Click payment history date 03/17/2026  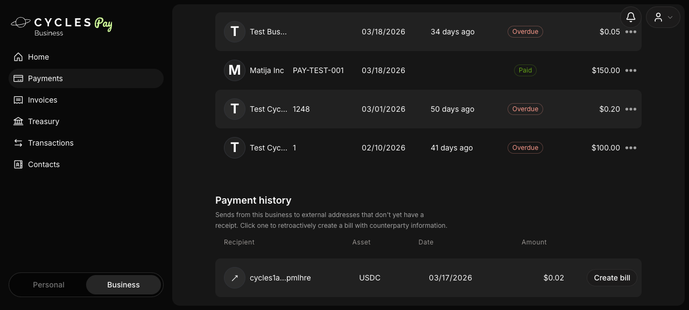pyautogui.click(x=451, y=278)
